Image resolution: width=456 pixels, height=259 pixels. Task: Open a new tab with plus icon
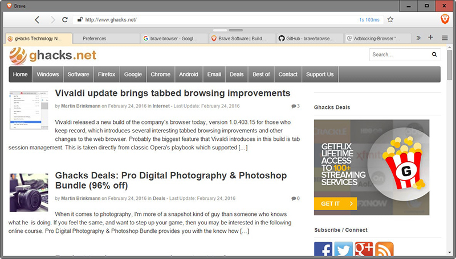point(431,38)
